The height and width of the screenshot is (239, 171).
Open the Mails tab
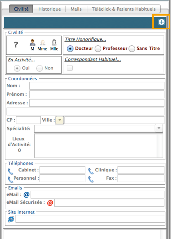click(76, 9)
